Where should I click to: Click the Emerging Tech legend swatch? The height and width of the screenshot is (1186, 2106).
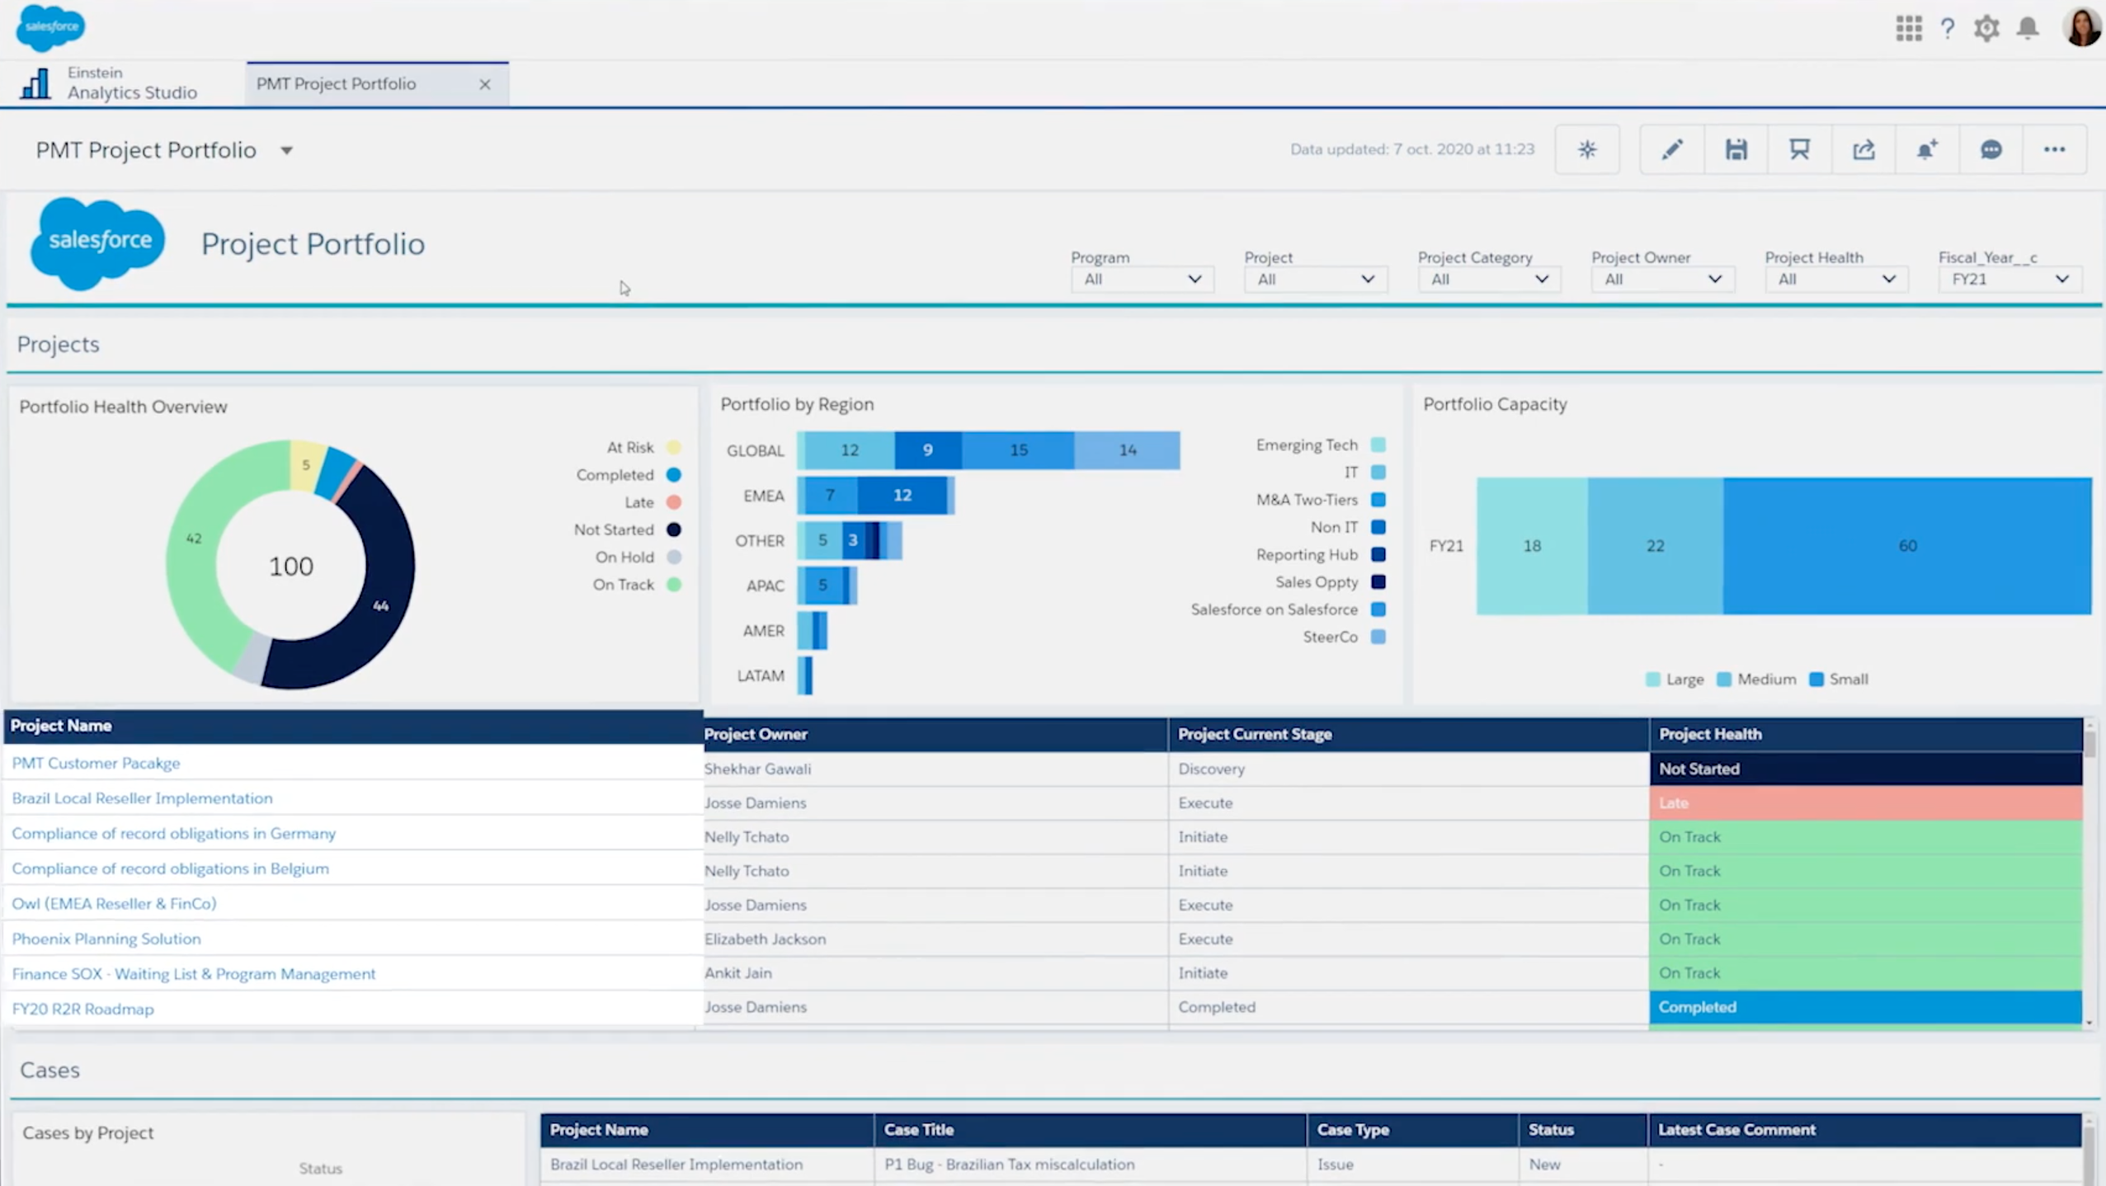tap(1378, 445)
